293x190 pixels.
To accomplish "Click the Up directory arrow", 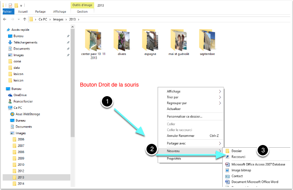I will click(25, 19).
